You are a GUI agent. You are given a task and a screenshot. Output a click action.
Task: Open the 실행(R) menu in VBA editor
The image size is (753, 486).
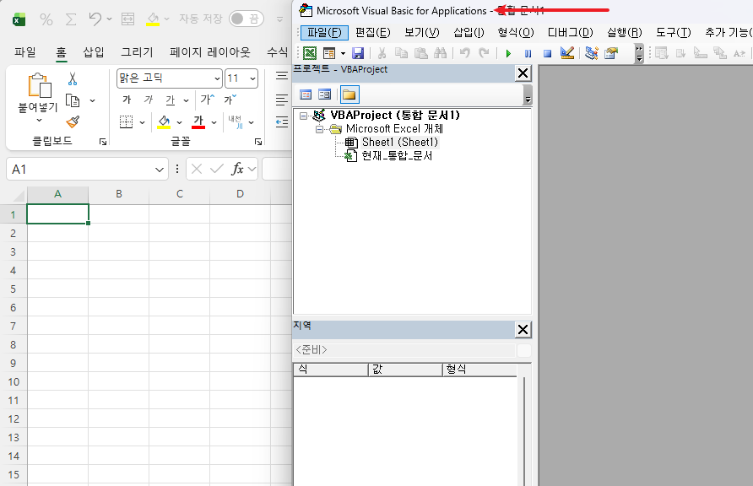pos(625,33)
